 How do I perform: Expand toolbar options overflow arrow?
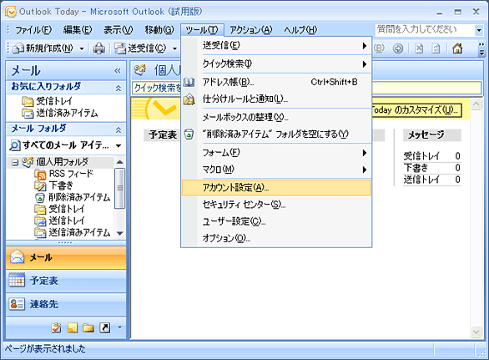click(481, 49)
